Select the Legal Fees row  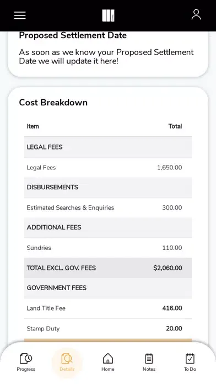(x=108, y=168)
